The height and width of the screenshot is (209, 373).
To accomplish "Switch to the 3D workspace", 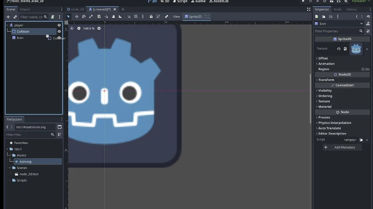I will pos(165,1).
